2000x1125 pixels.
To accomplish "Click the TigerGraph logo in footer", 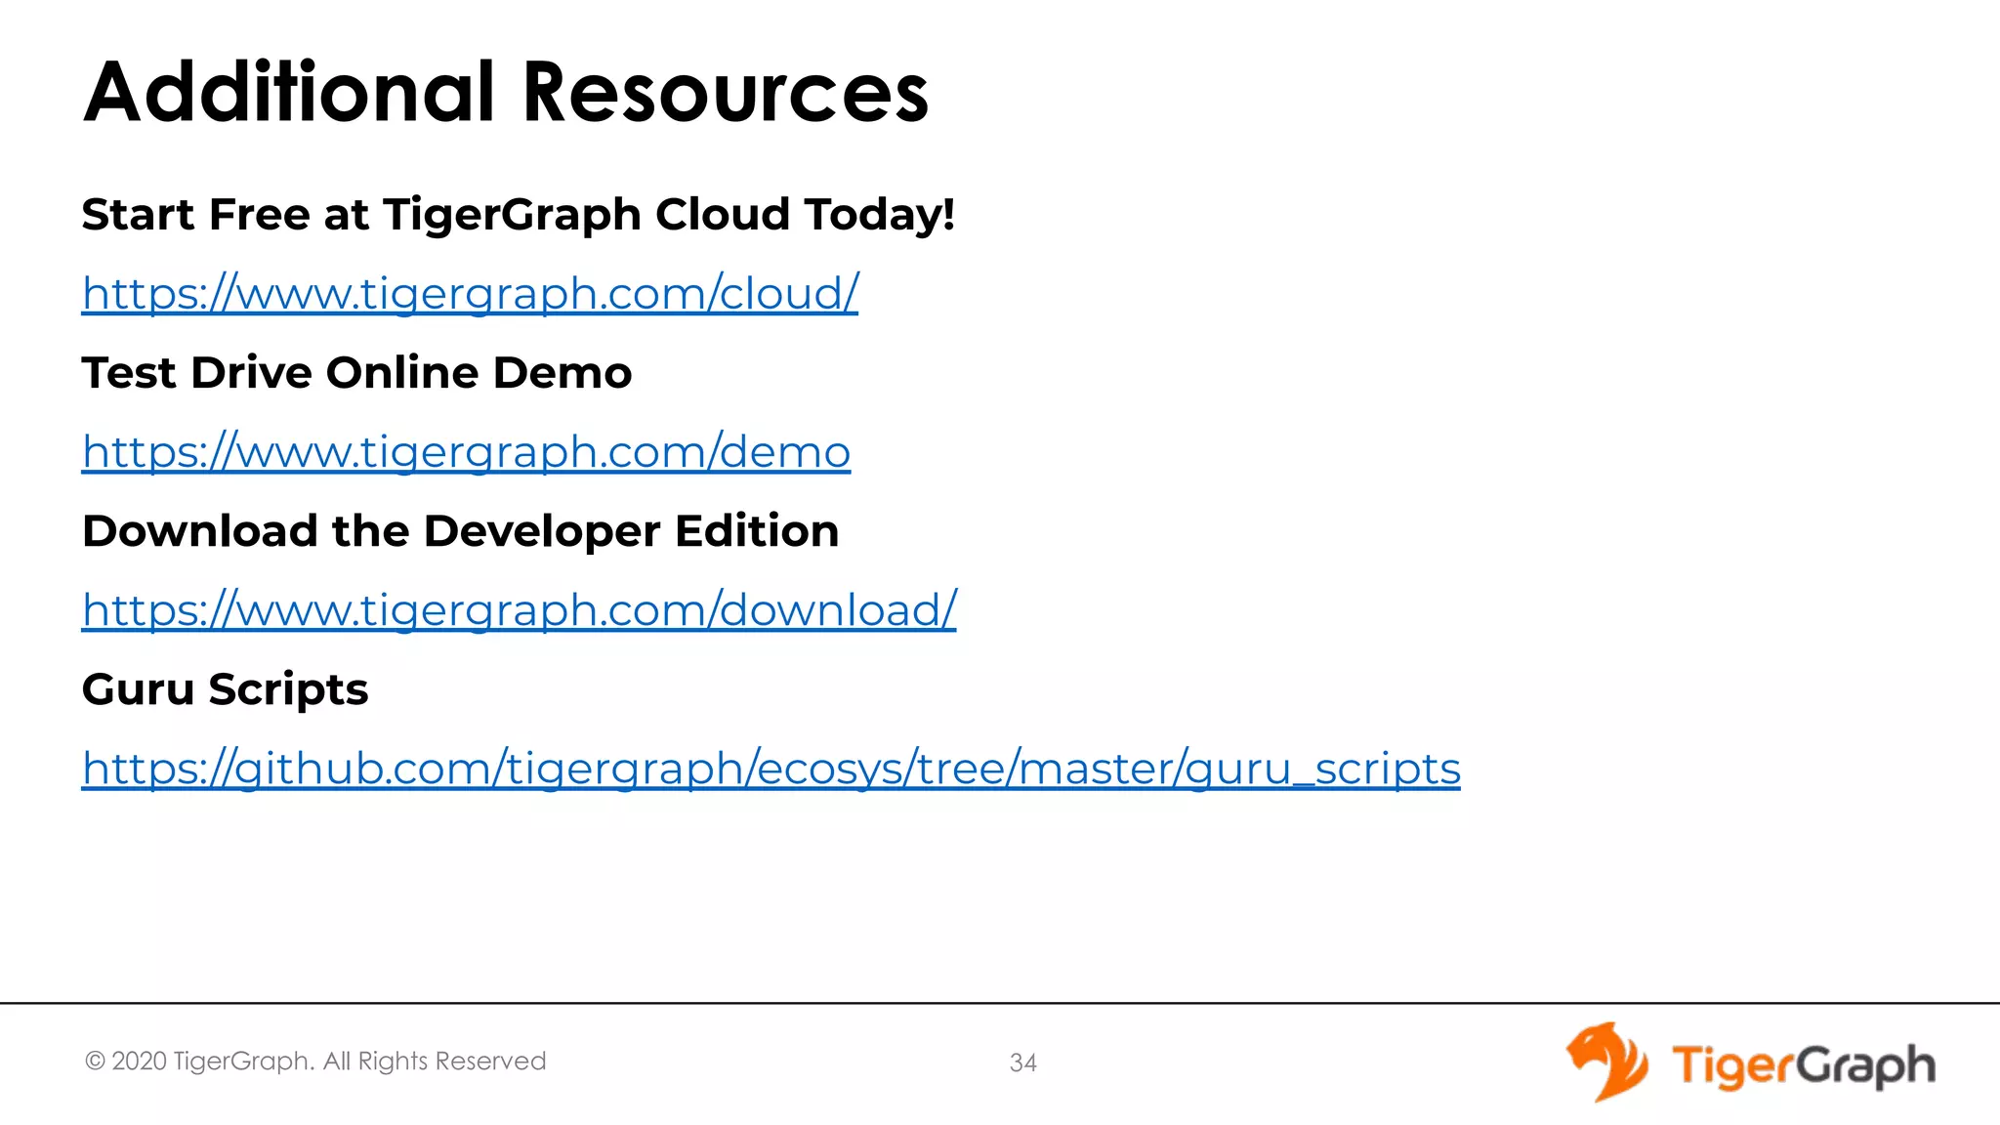I will point(1750,1062).
